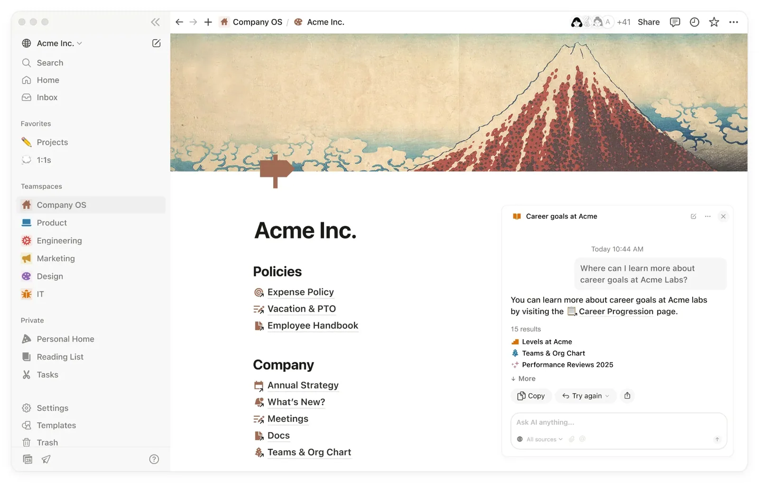
Task: Open Teams & Org Chart AI result
Action: [x=548, y=353]
